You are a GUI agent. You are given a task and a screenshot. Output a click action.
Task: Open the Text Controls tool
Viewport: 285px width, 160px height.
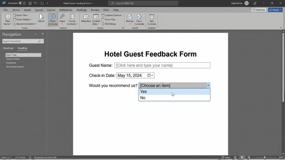point(152,19)
